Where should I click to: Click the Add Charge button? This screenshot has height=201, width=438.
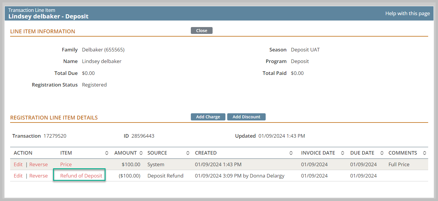point(208,117)
